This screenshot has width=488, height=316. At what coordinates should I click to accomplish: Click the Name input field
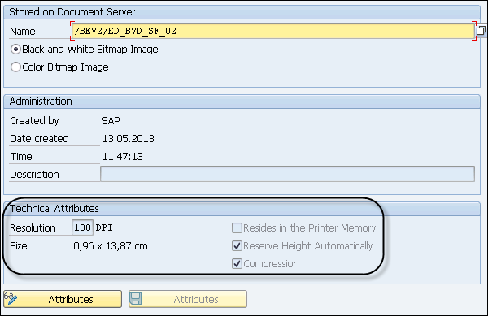click(x=273, y=31)
